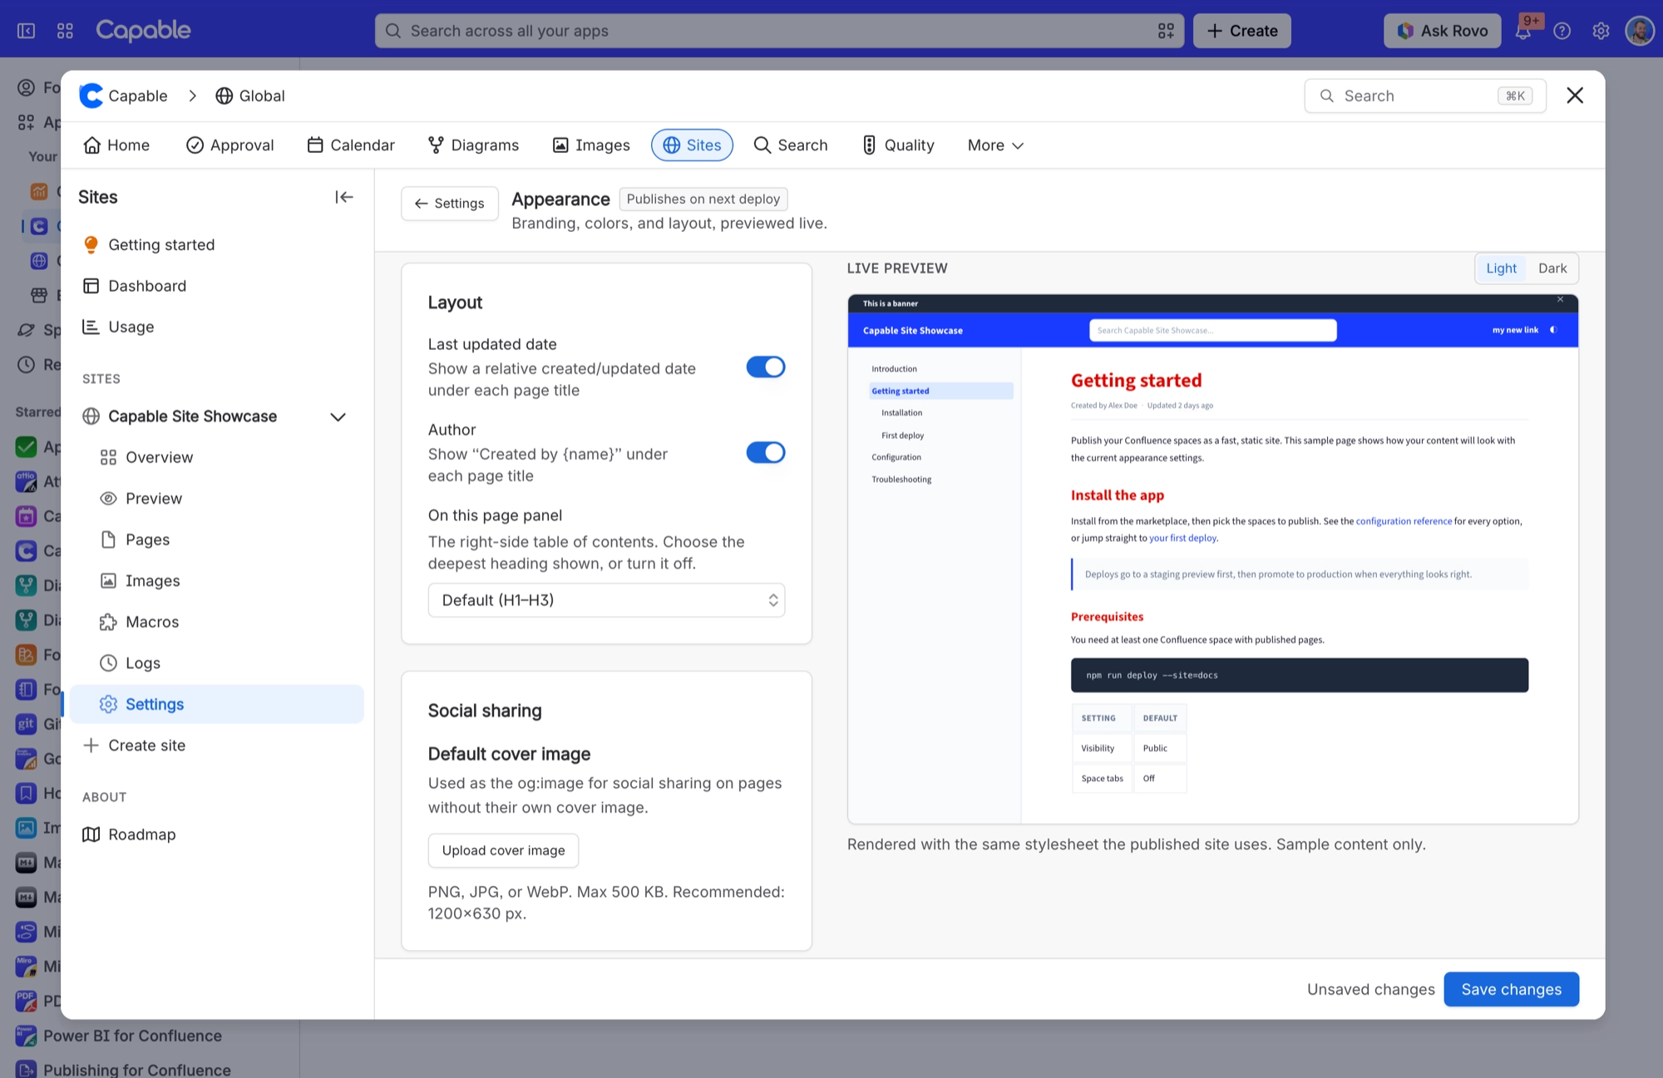This screenshot has width=1663, height=1078.
Task: Switch live preview to Light
Action: 1501,268
